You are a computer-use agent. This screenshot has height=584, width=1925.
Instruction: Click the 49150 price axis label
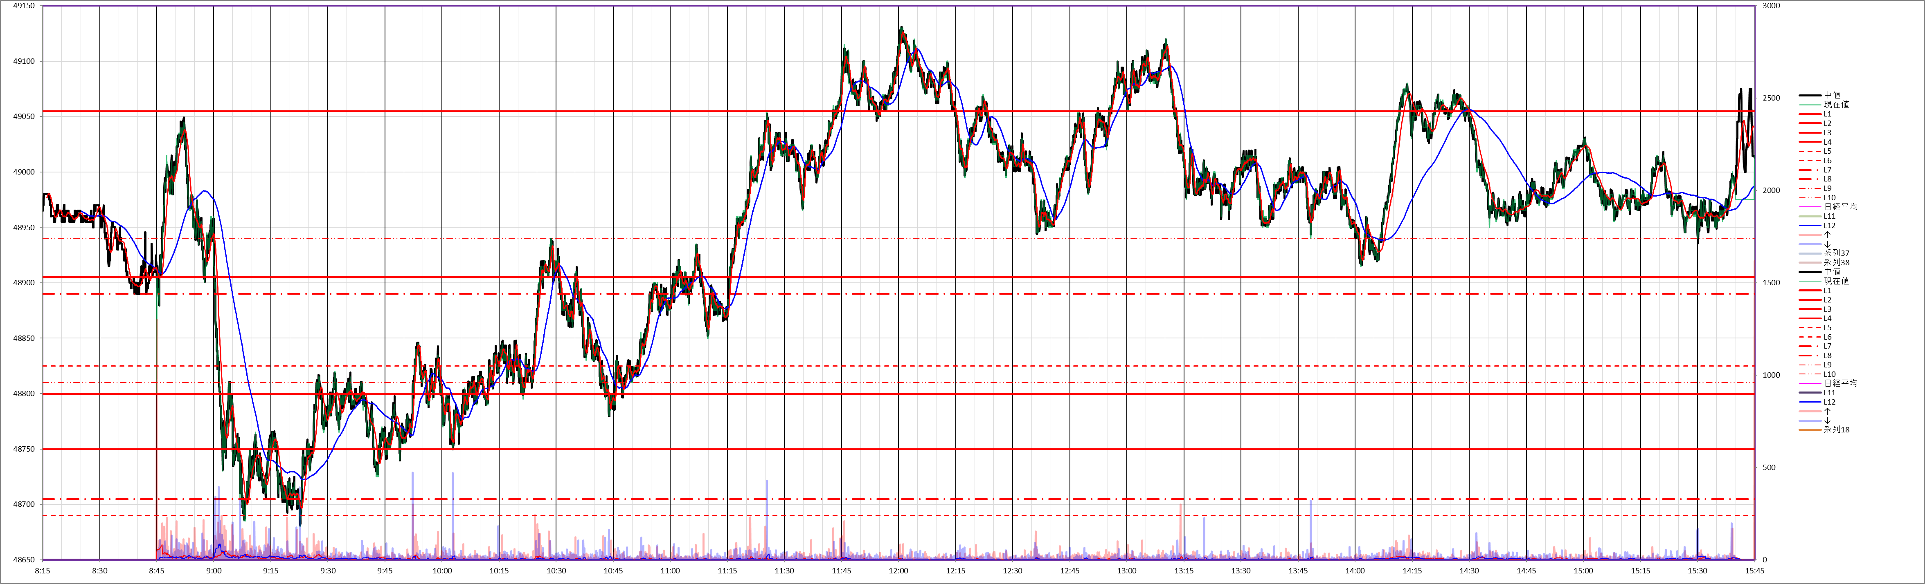pos(24,6)
